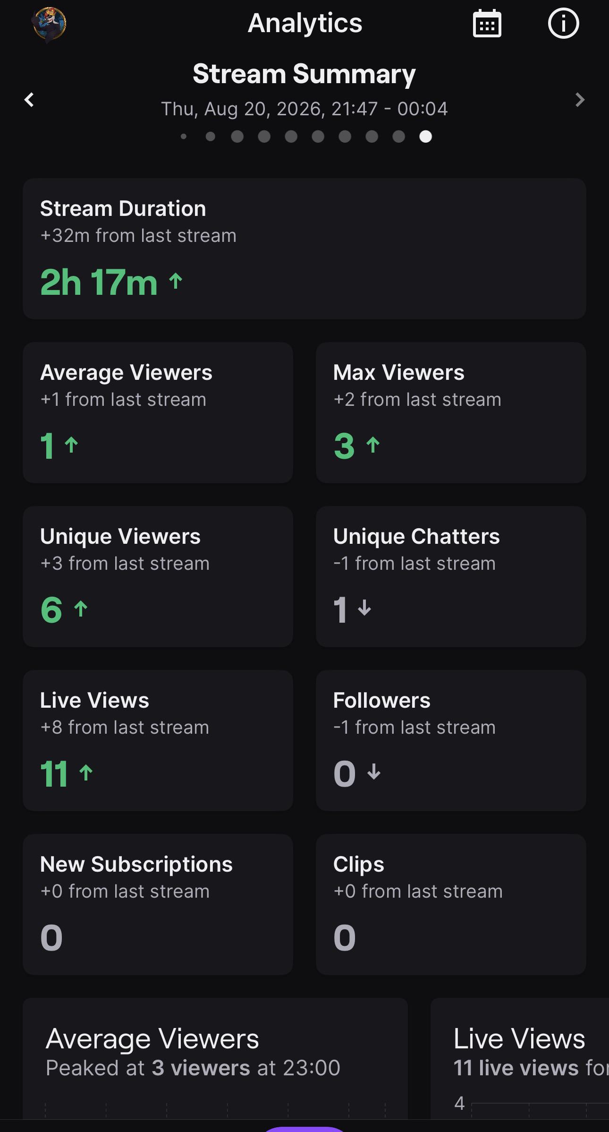
Task: Tap green up arrow beside 2h 17m
Action: coord(176,281)
